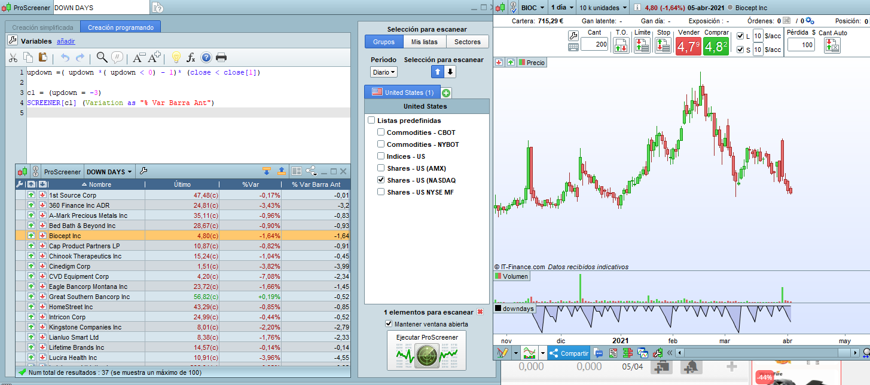Click the green Comprar 4,82 button
This screenshot has height=385, width=870.
716,47
